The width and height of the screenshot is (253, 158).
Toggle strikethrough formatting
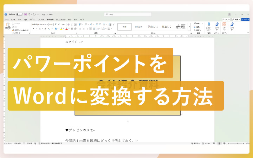point(45,29)
